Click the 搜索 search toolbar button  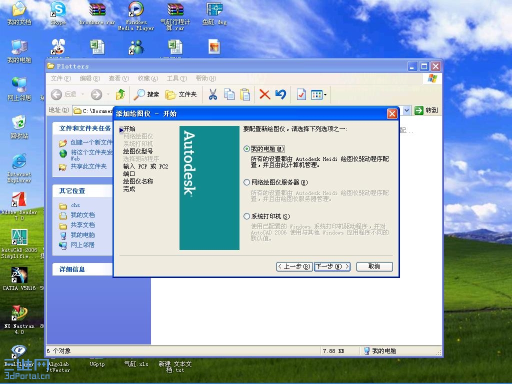pyautogui.click(x=146, y=94)
